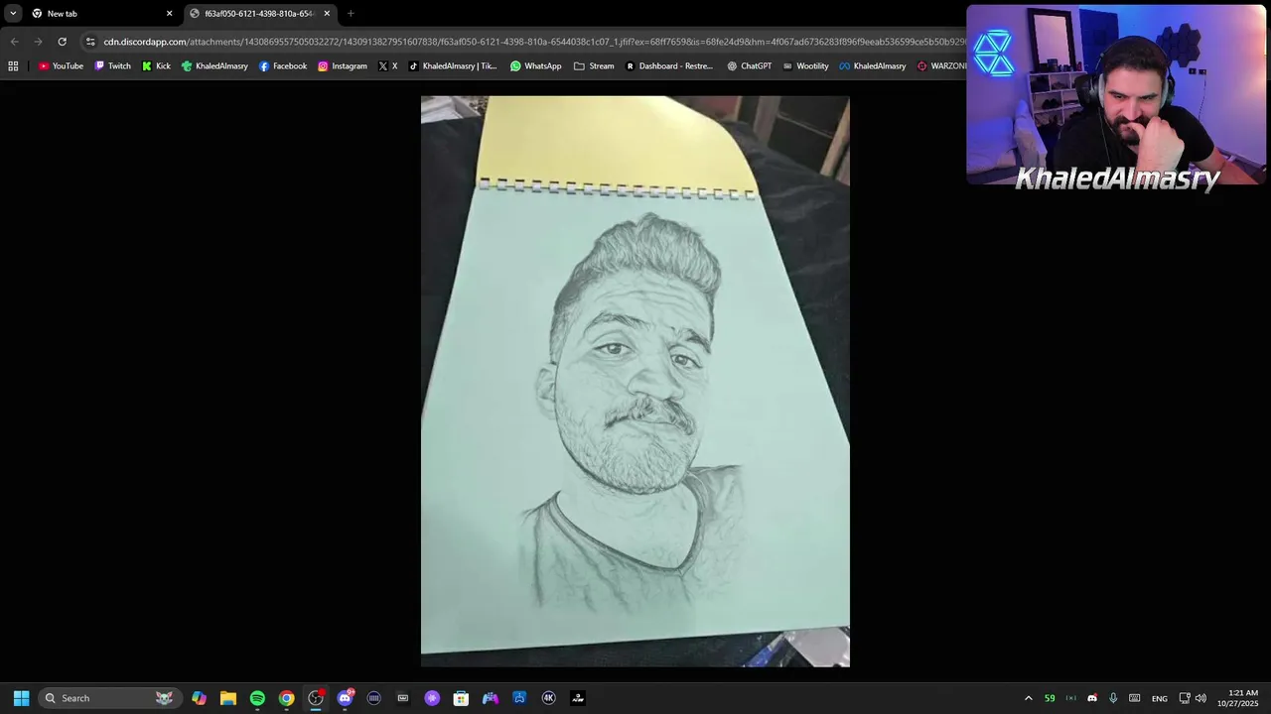The image size is (1271, 714).
Task: Open the purple circle app taskbar icon
Action: (x=432, y=698)
